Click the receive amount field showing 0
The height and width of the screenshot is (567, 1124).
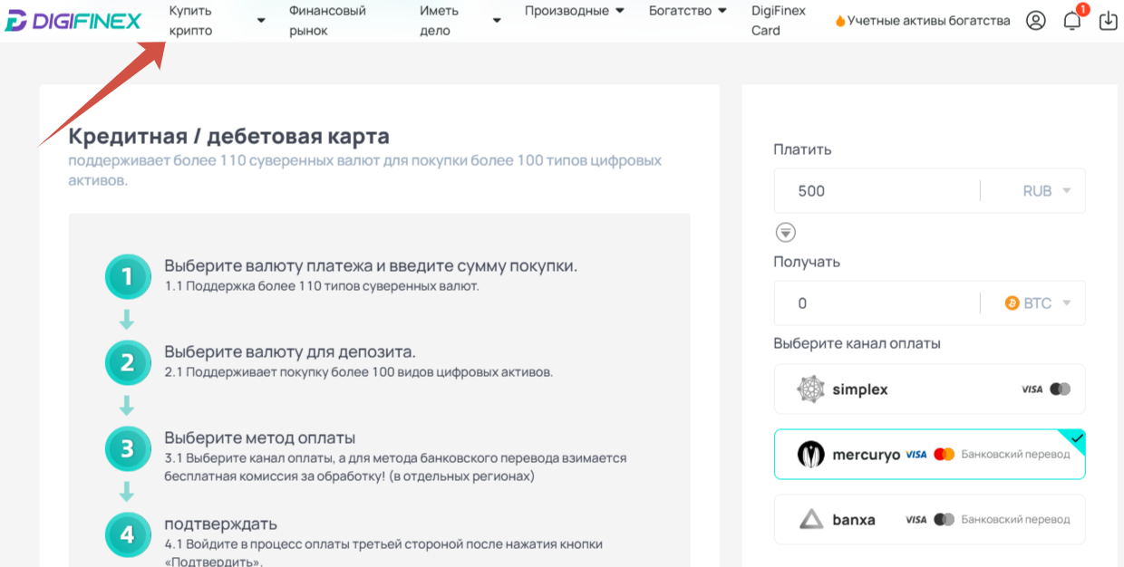877,303
